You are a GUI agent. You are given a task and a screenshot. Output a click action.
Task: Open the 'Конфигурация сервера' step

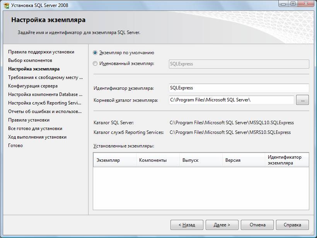(33, 86)
